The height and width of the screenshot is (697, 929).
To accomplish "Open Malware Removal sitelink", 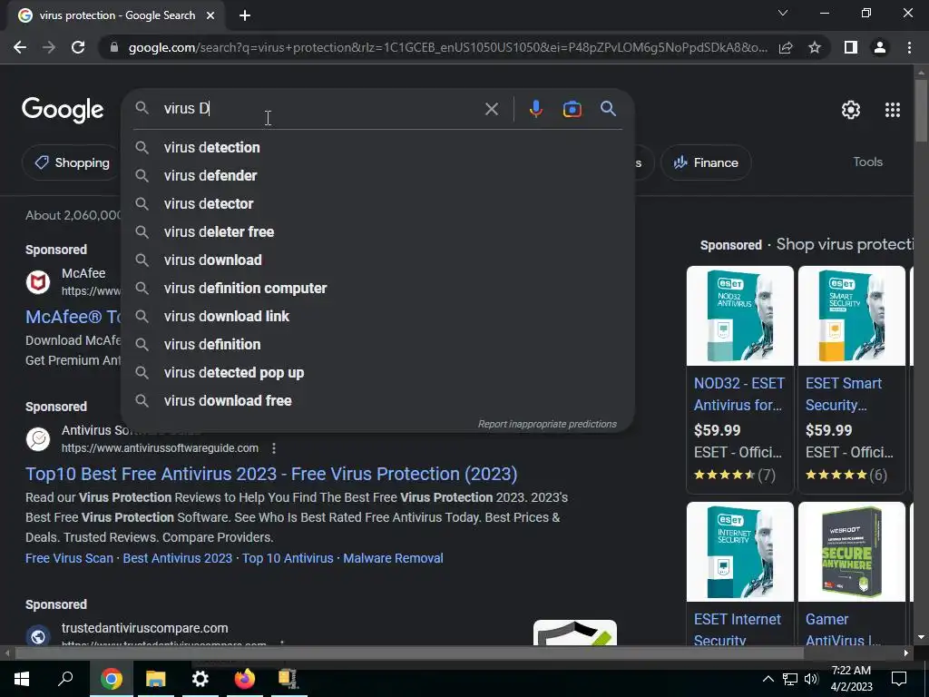I will [x=393, y=558].
